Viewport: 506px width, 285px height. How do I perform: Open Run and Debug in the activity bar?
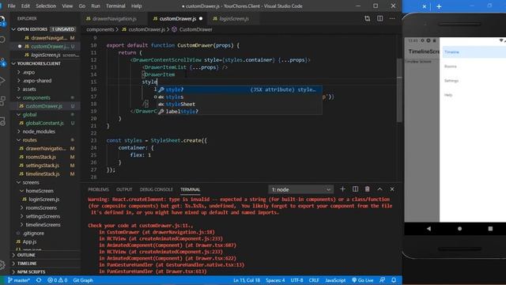(3, 81)
